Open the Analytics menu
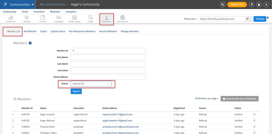This screenshot has height=134, width=272. pos(71,12)
